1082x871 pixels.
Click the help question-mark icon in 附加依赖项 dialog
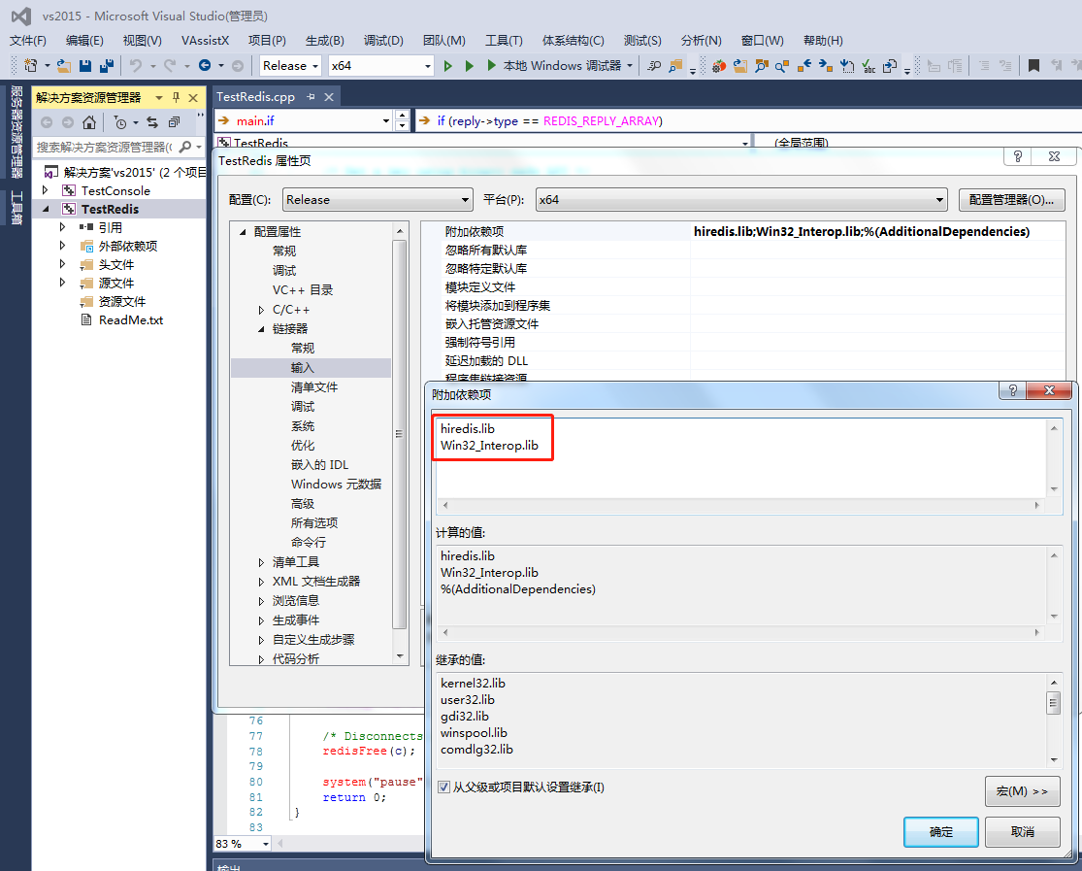click(x=1012, y=390)
